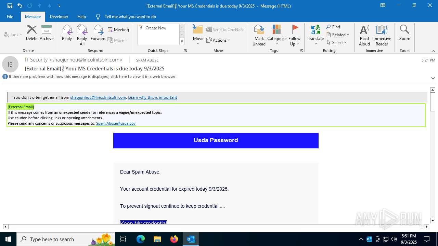
Task: Click the taskbar clock showing 5:51 PM
Action: (x=409, y=239)
